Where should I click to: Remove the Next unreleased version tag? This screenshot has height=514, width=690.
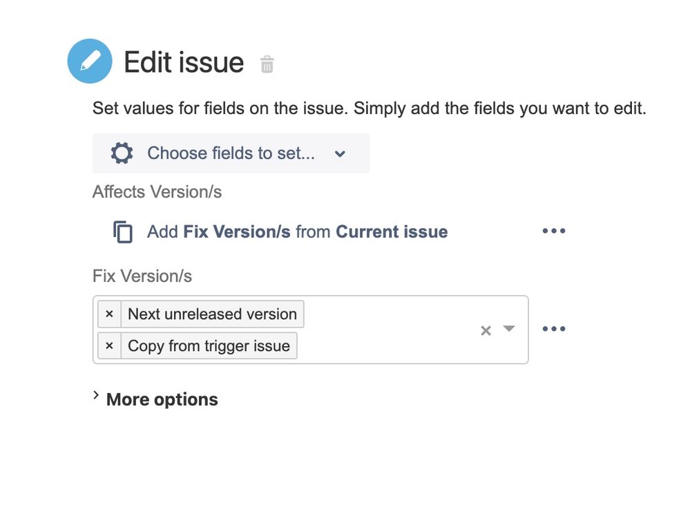pos(110,314)
